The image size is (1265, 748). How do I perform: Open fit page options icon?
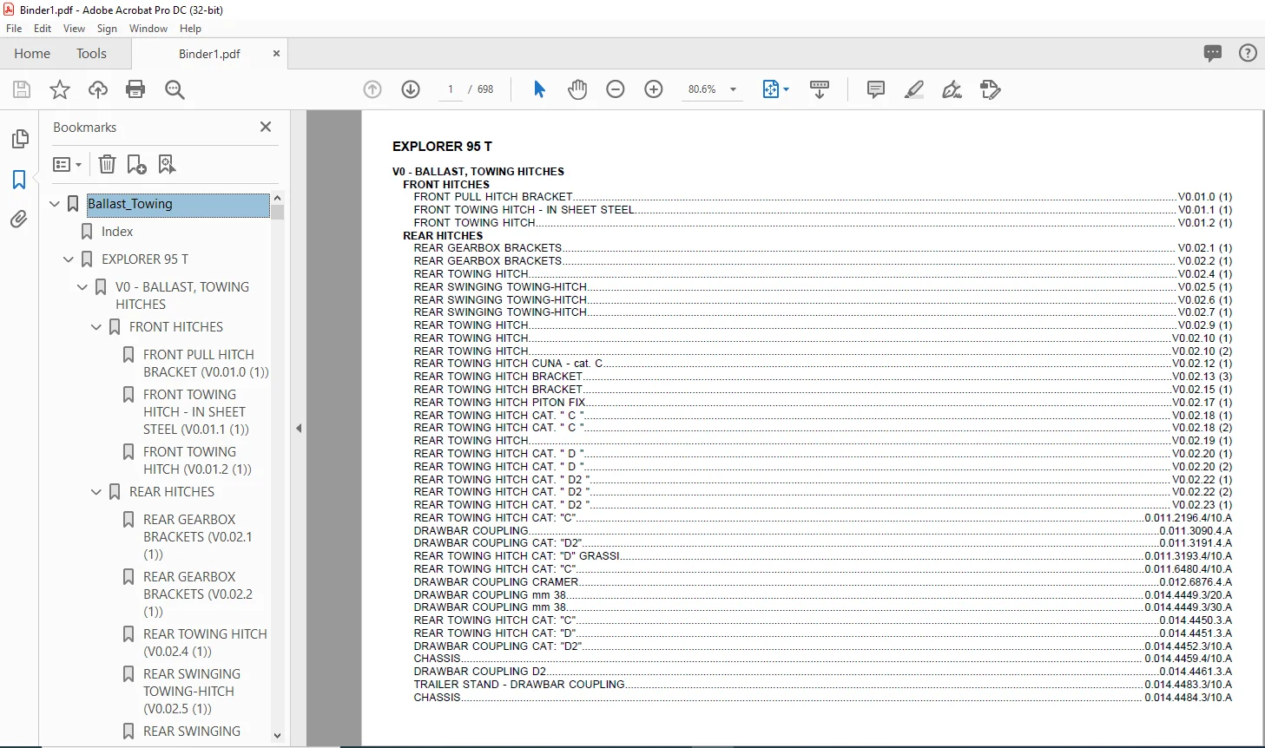(775, 89)
